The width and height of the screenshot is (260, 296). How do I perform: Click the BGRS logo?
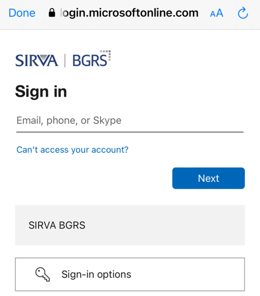coord(90,61)
